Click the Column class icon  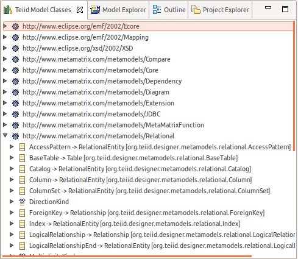point(22,180)
